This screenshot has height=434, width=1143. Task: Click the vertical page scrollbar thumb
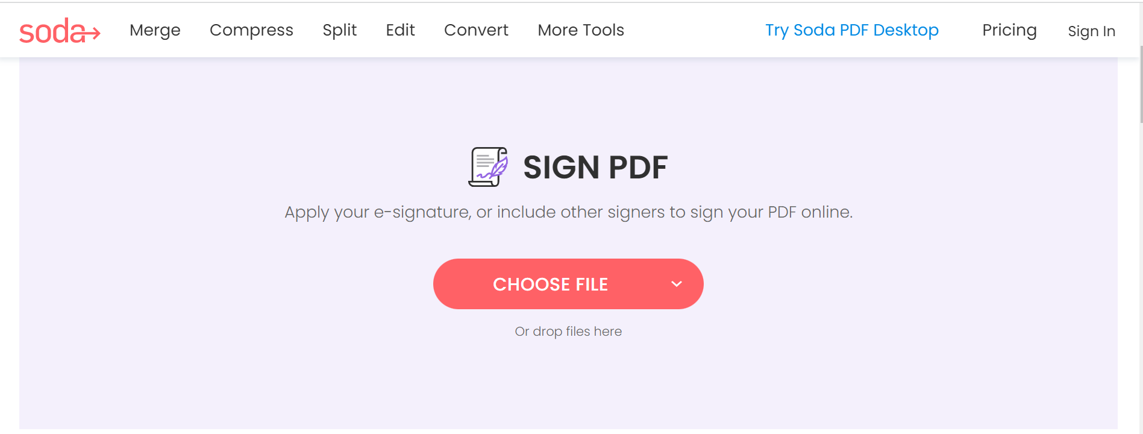(x=1141, y=84)
